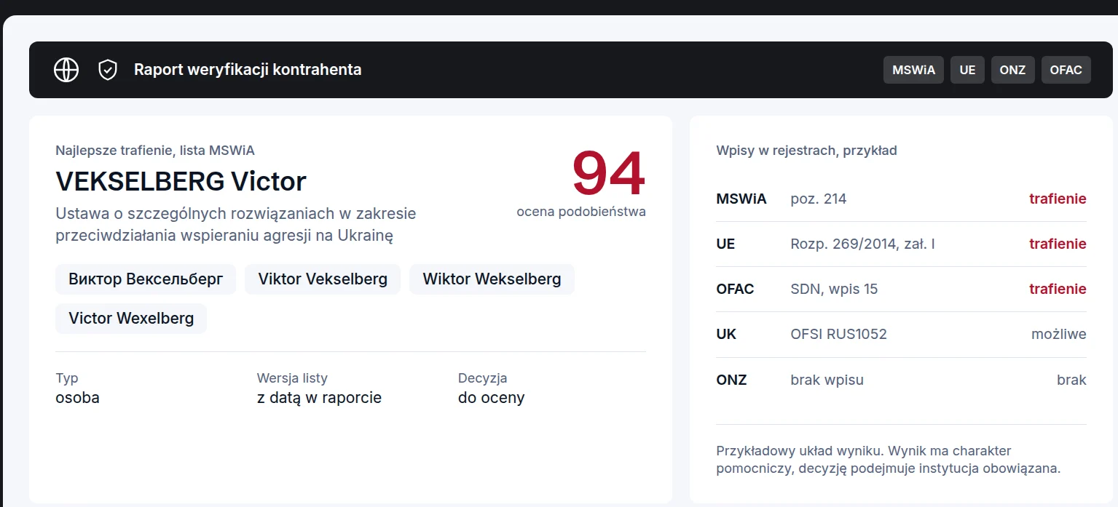
Task: Click the value 'z datą w raporcie'
Action: (x=319, y=398)
